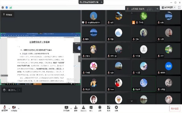Click the network signal strength icon
The height and width of the screenshot is (113, 182).
11,8
